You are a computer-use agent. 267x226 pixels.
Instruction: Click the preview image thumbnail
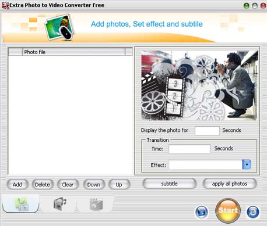(199, 85)
